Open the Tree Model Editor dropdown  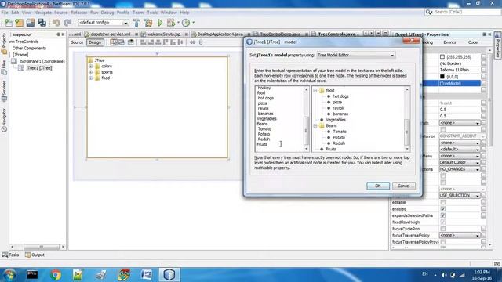click(x=355, y=56)
